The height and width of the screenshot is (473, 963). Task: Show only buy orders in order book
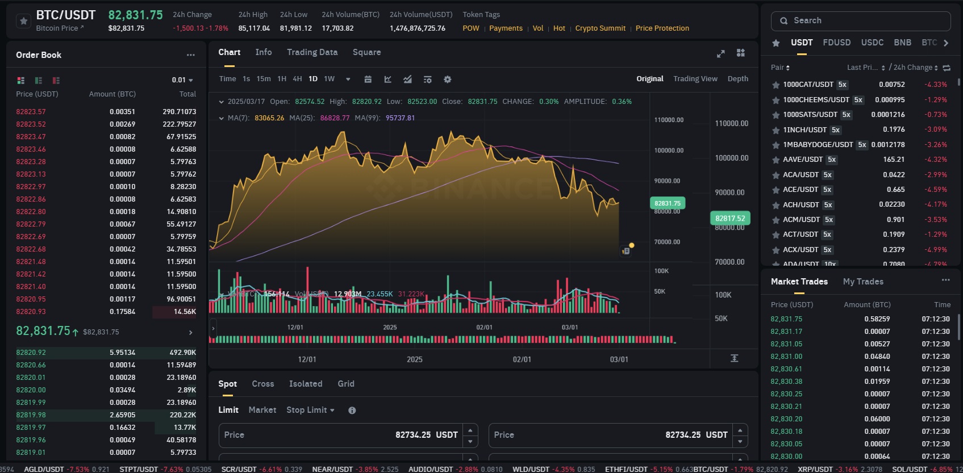coord(39,81)
